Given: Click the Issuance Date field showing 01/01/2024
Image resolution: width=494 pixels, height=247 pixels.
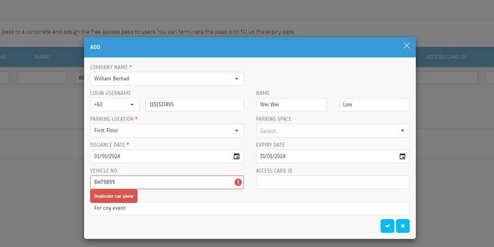Looking at the screenshot, I should coord(160,157).
